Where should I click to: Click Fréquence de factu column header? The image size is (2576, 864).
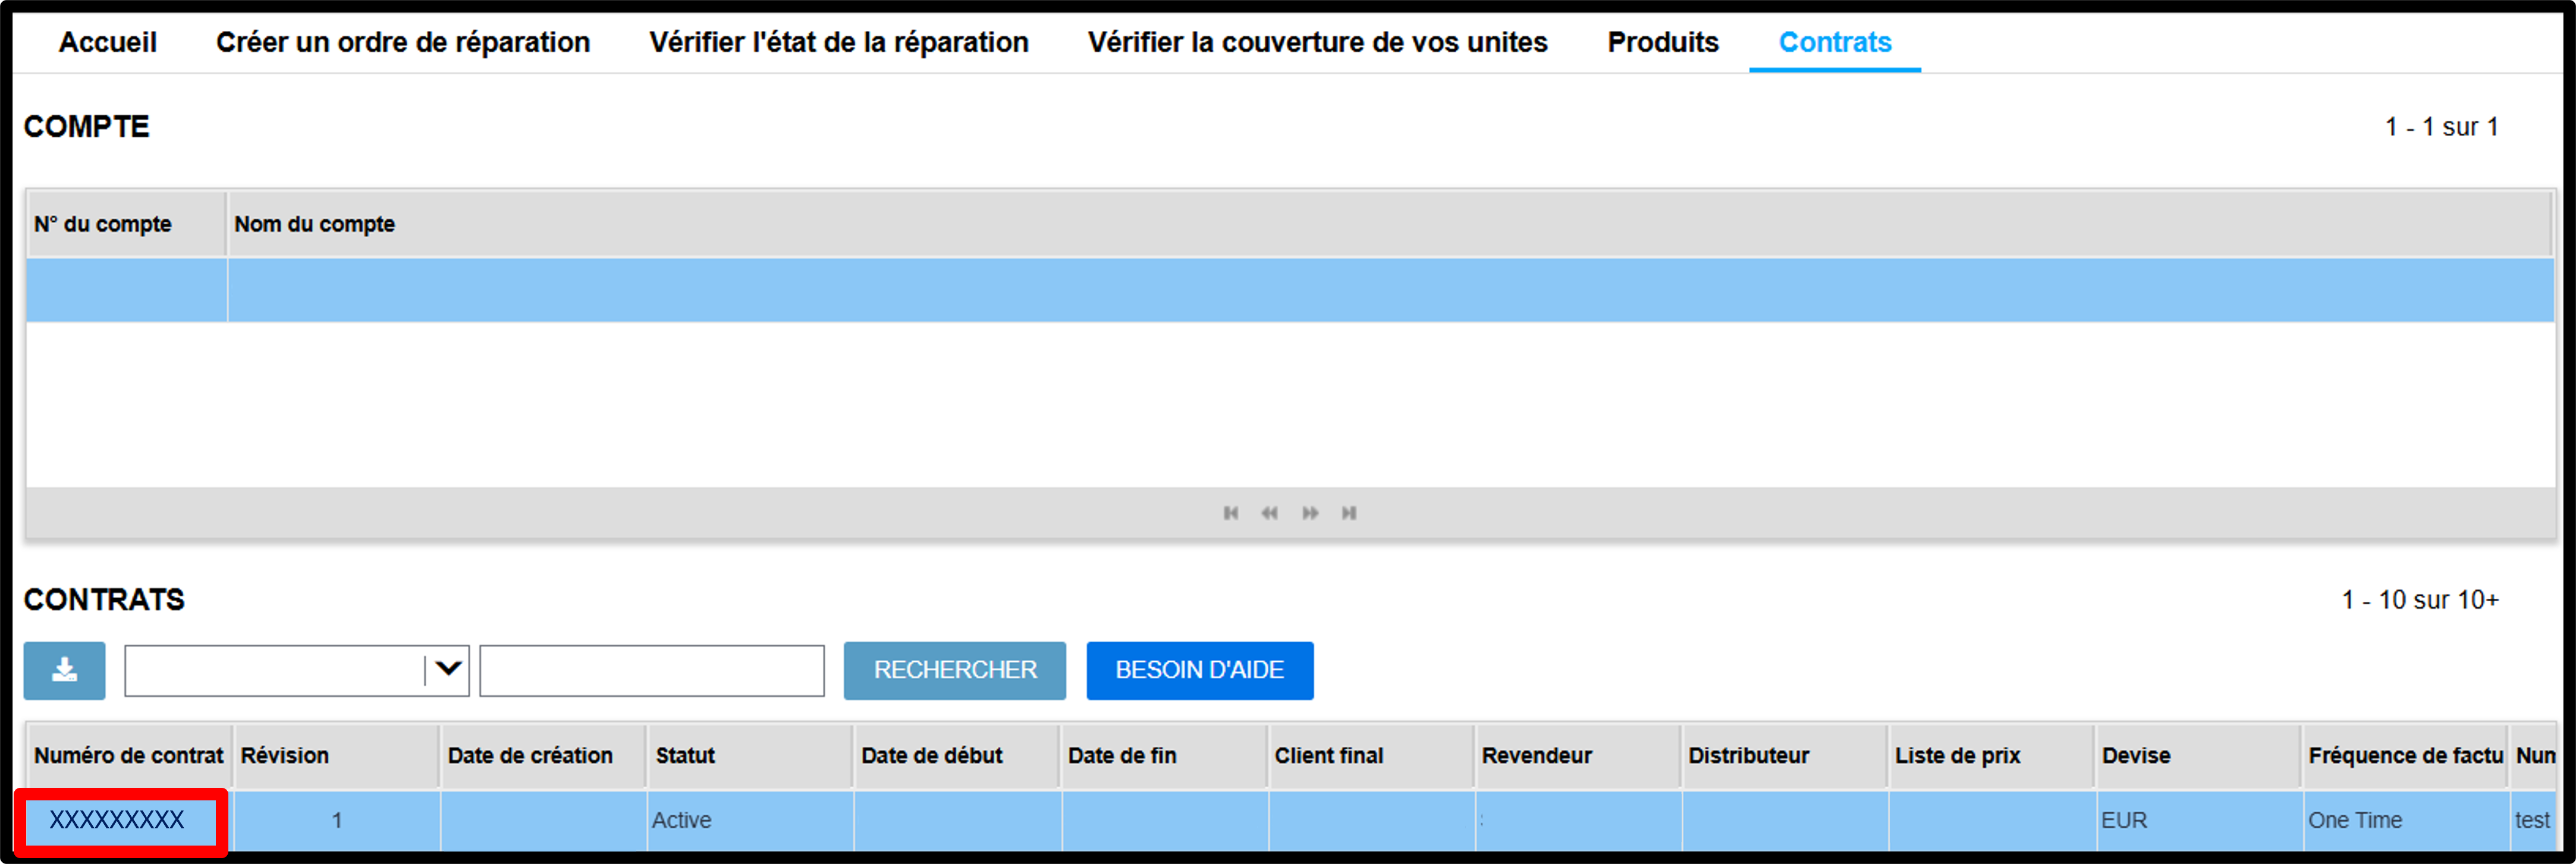click(2405, 756)
